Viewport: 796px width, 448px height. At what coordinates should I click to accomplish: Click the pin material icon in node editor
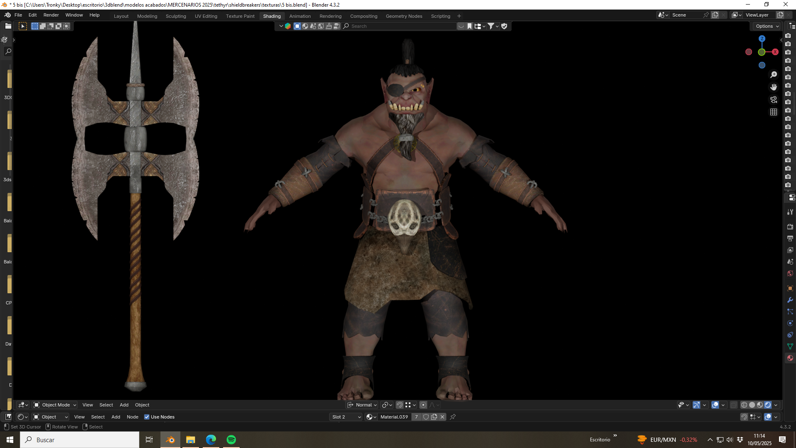453,417
